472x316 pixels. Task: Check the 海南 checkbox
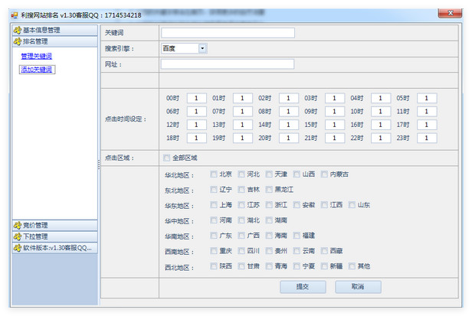(x=269, y=236)
